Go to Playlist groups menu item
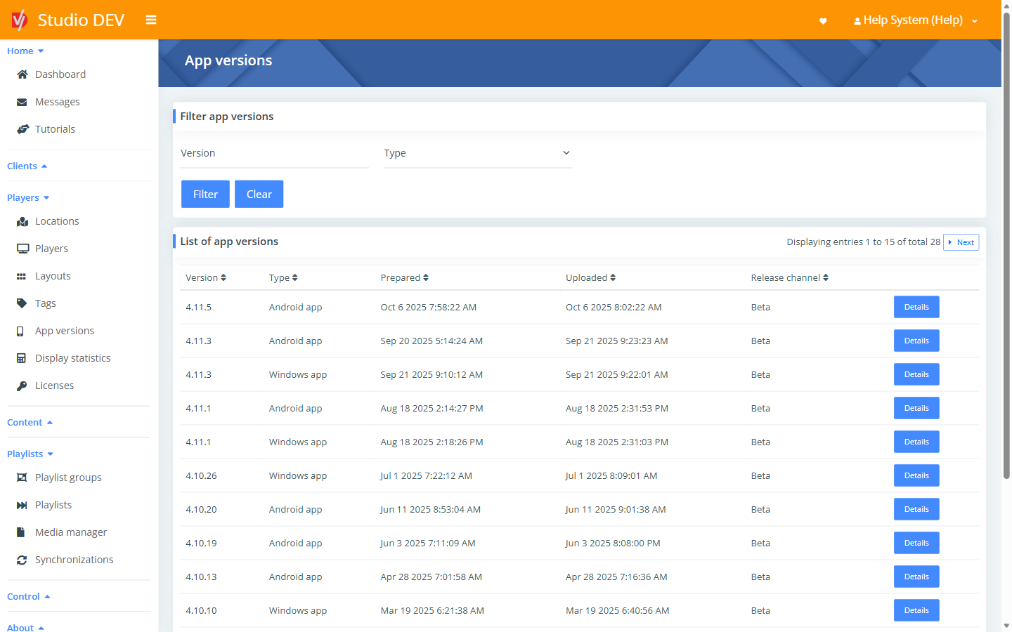This screenshot has height=632, width=1012. point(68,478)
